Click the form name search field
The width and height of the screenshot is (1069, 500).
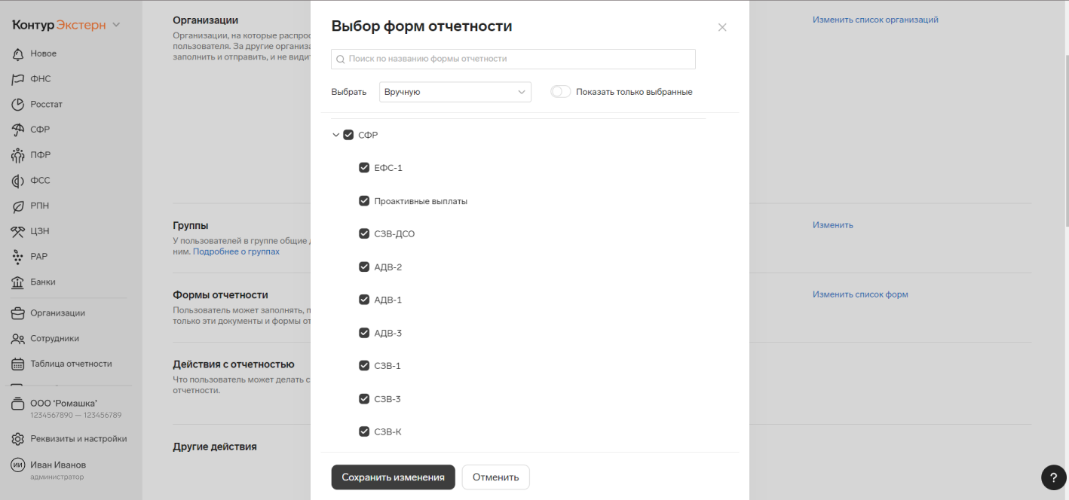[x=513, y=59]
